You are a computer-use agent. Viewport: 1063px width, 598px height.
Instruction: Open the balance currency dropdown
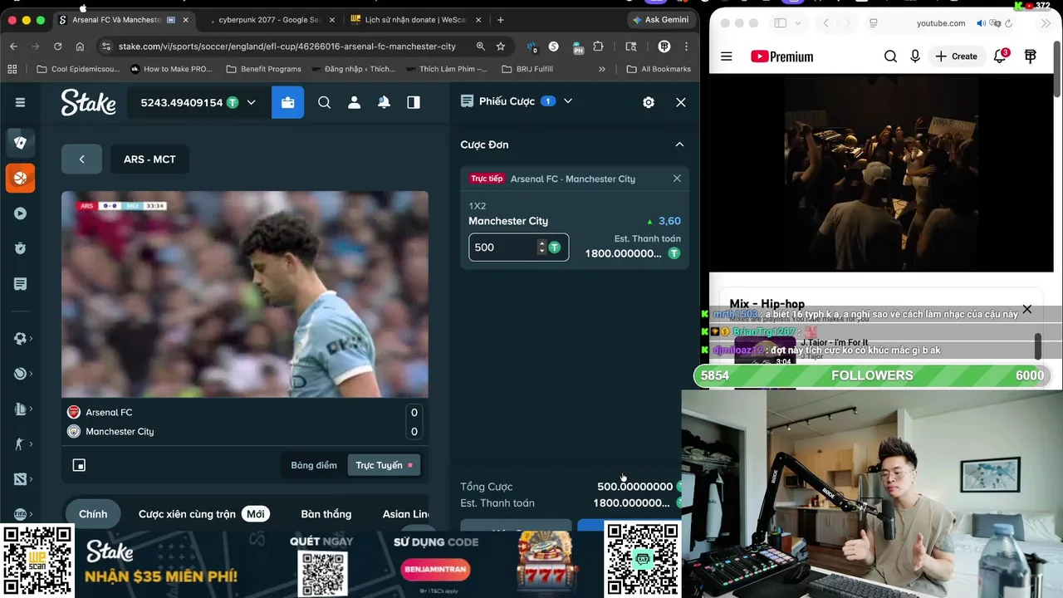[x=198, y=102]
